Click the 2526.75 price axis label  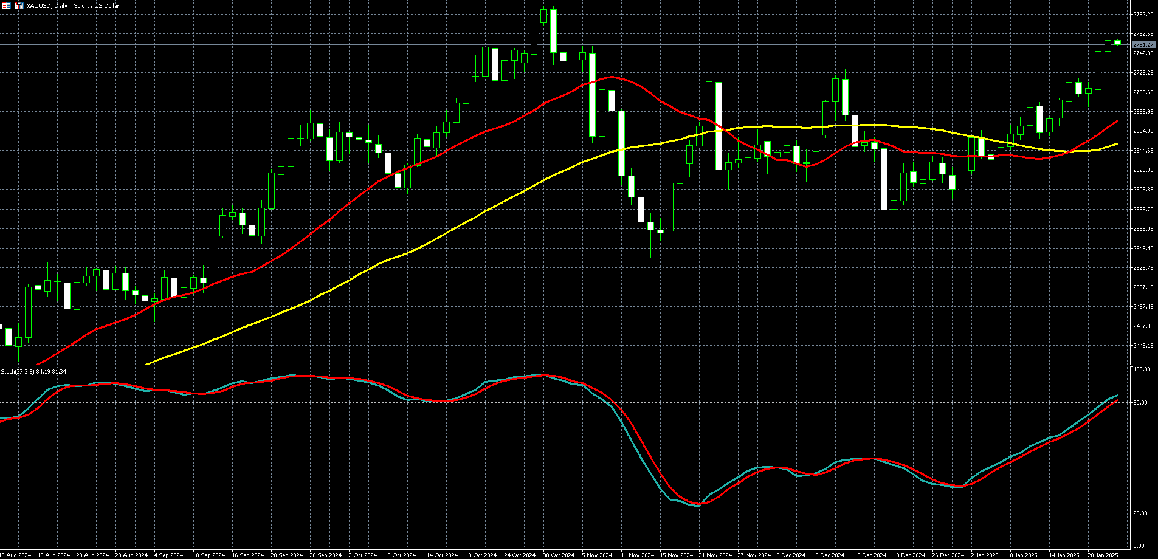pos(1143,268)
